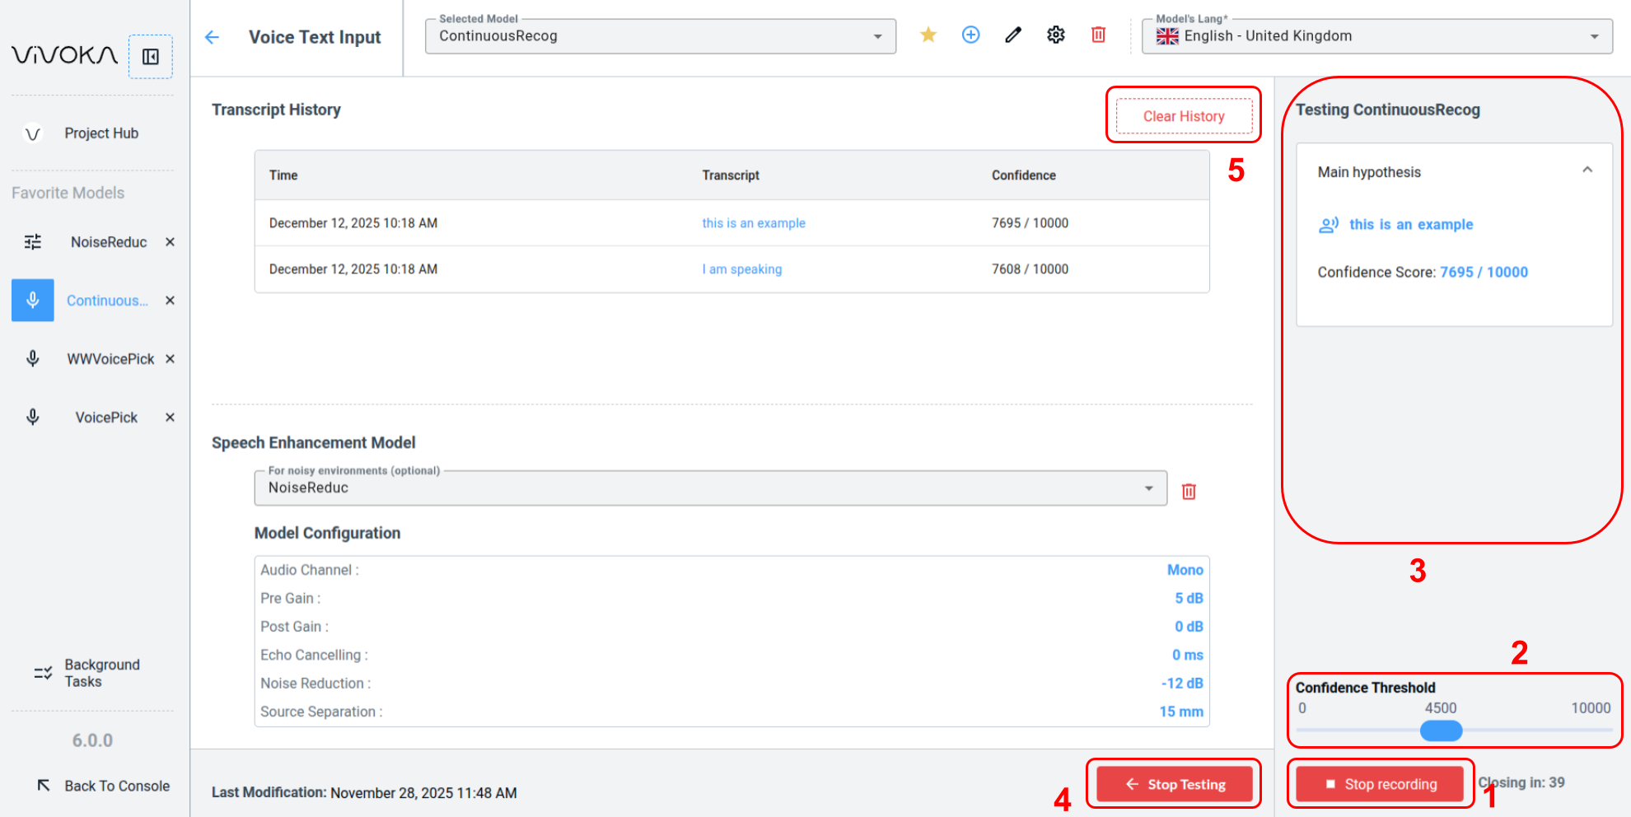This screenshot has width=1631, height=817.
Task: Delete model using top red trash icon
Action: tap(1098, 35)
